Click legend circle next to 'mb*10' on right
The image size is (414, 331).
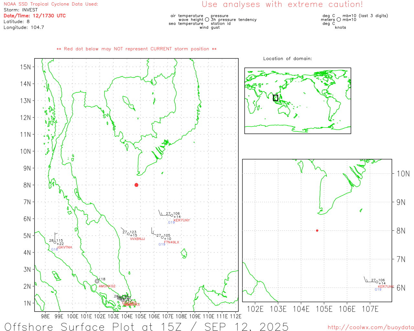[x=339, y=19]
